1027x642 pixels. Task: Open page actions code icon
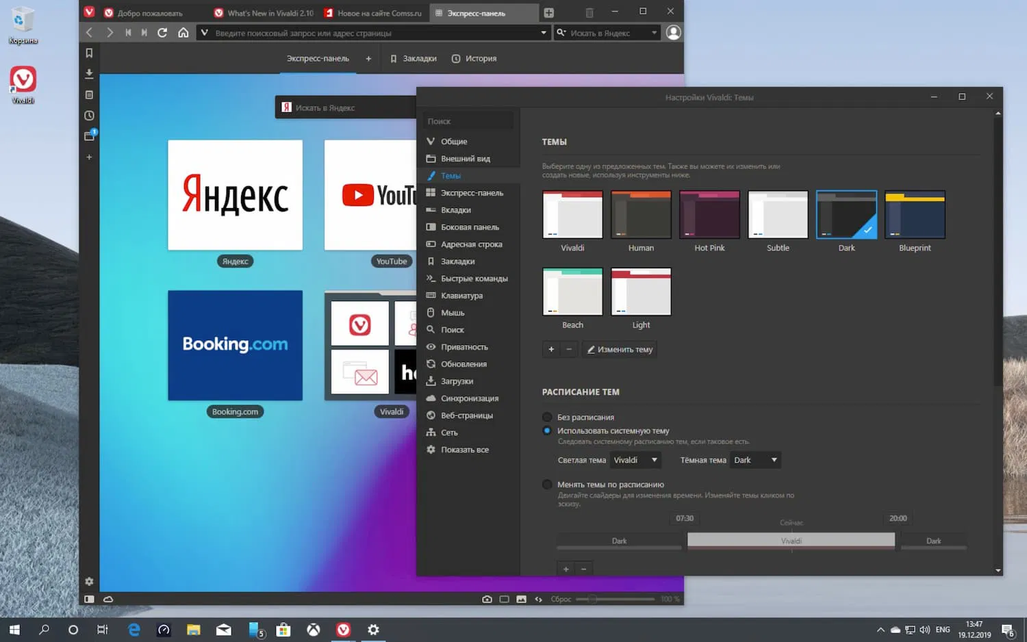pos(538,599)
